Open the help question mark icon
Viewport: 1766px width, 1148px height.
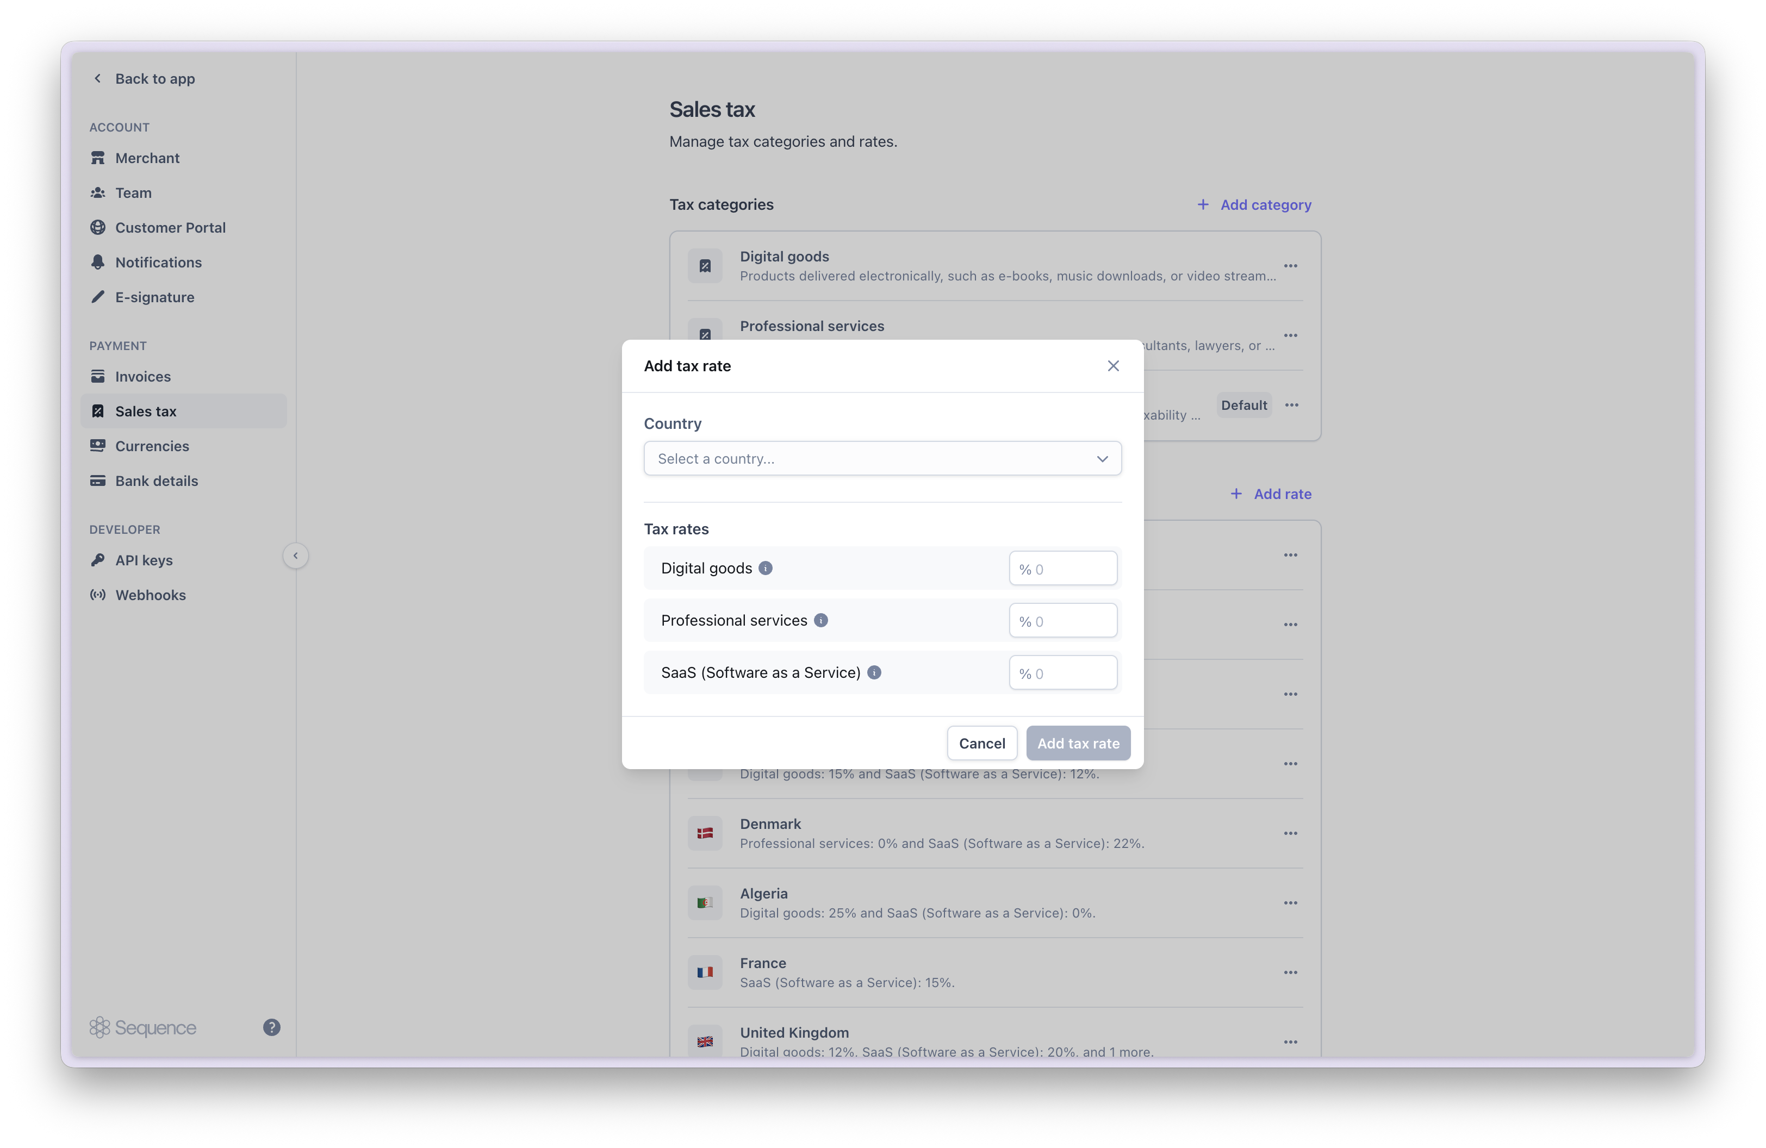(x=271, y=1027)
